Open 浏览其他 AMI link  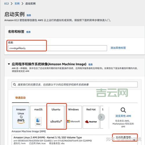click(123, 116)
